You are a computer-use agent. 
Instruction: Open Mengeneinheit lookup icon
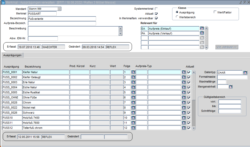(231, 87)
